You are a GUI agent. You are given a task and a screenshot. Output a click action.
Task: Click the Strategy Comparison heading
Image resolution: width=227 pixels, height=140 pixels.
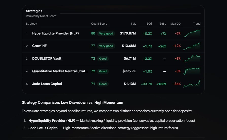click(x=72, y=102)
